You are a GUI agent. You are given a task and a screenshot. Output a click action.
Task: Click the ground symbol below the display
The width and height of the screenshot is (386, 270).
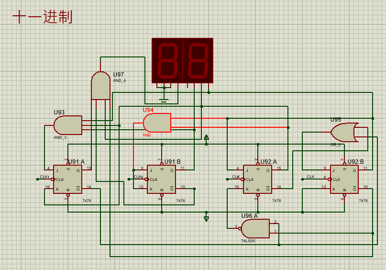pos(164,100)
